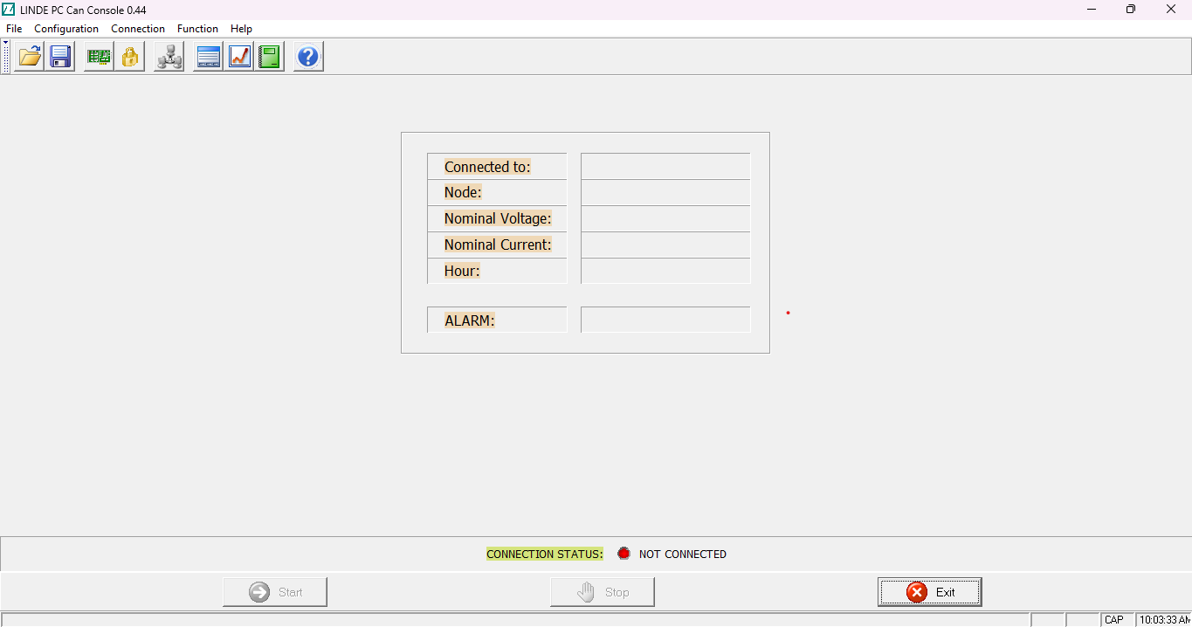Click the 'Connected to:' label
The image size is (1192, 627).
click(x=487, y=167)
